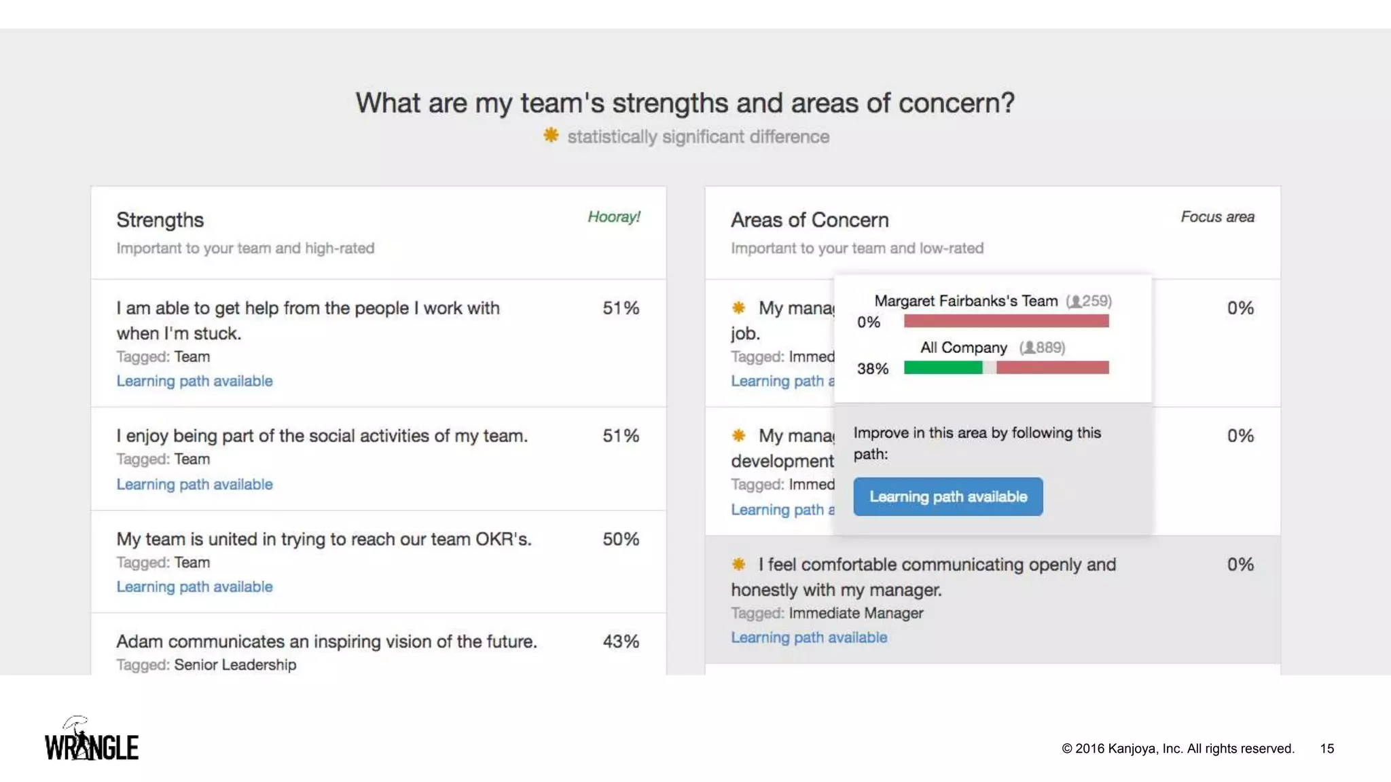Open learning path for communicating openly concern
The width and height of the screenshot is (1391, 782).
point(809,638)
